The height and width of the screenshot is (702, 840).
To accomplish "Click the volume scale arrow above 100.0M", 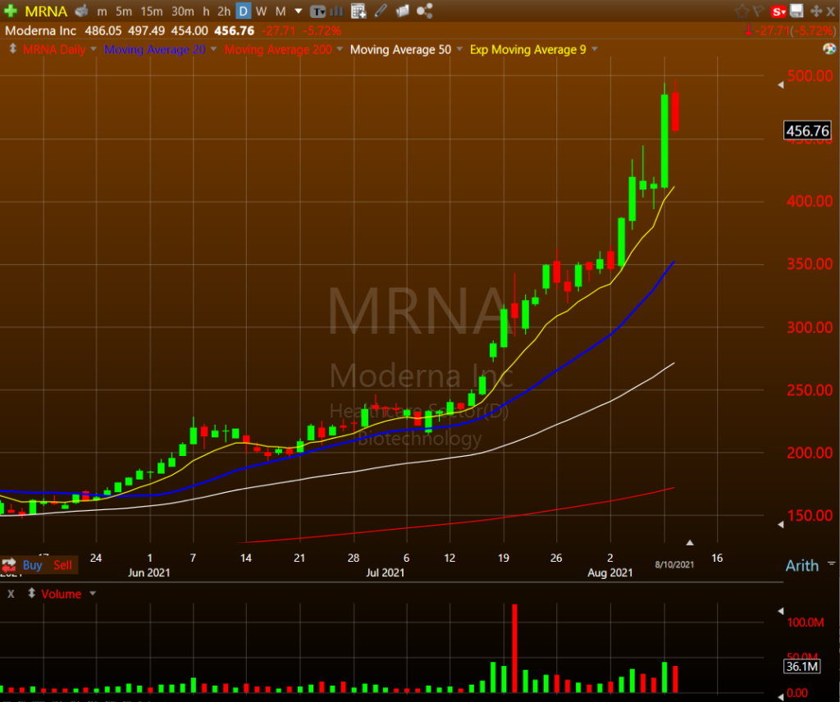I will point(781,611).
